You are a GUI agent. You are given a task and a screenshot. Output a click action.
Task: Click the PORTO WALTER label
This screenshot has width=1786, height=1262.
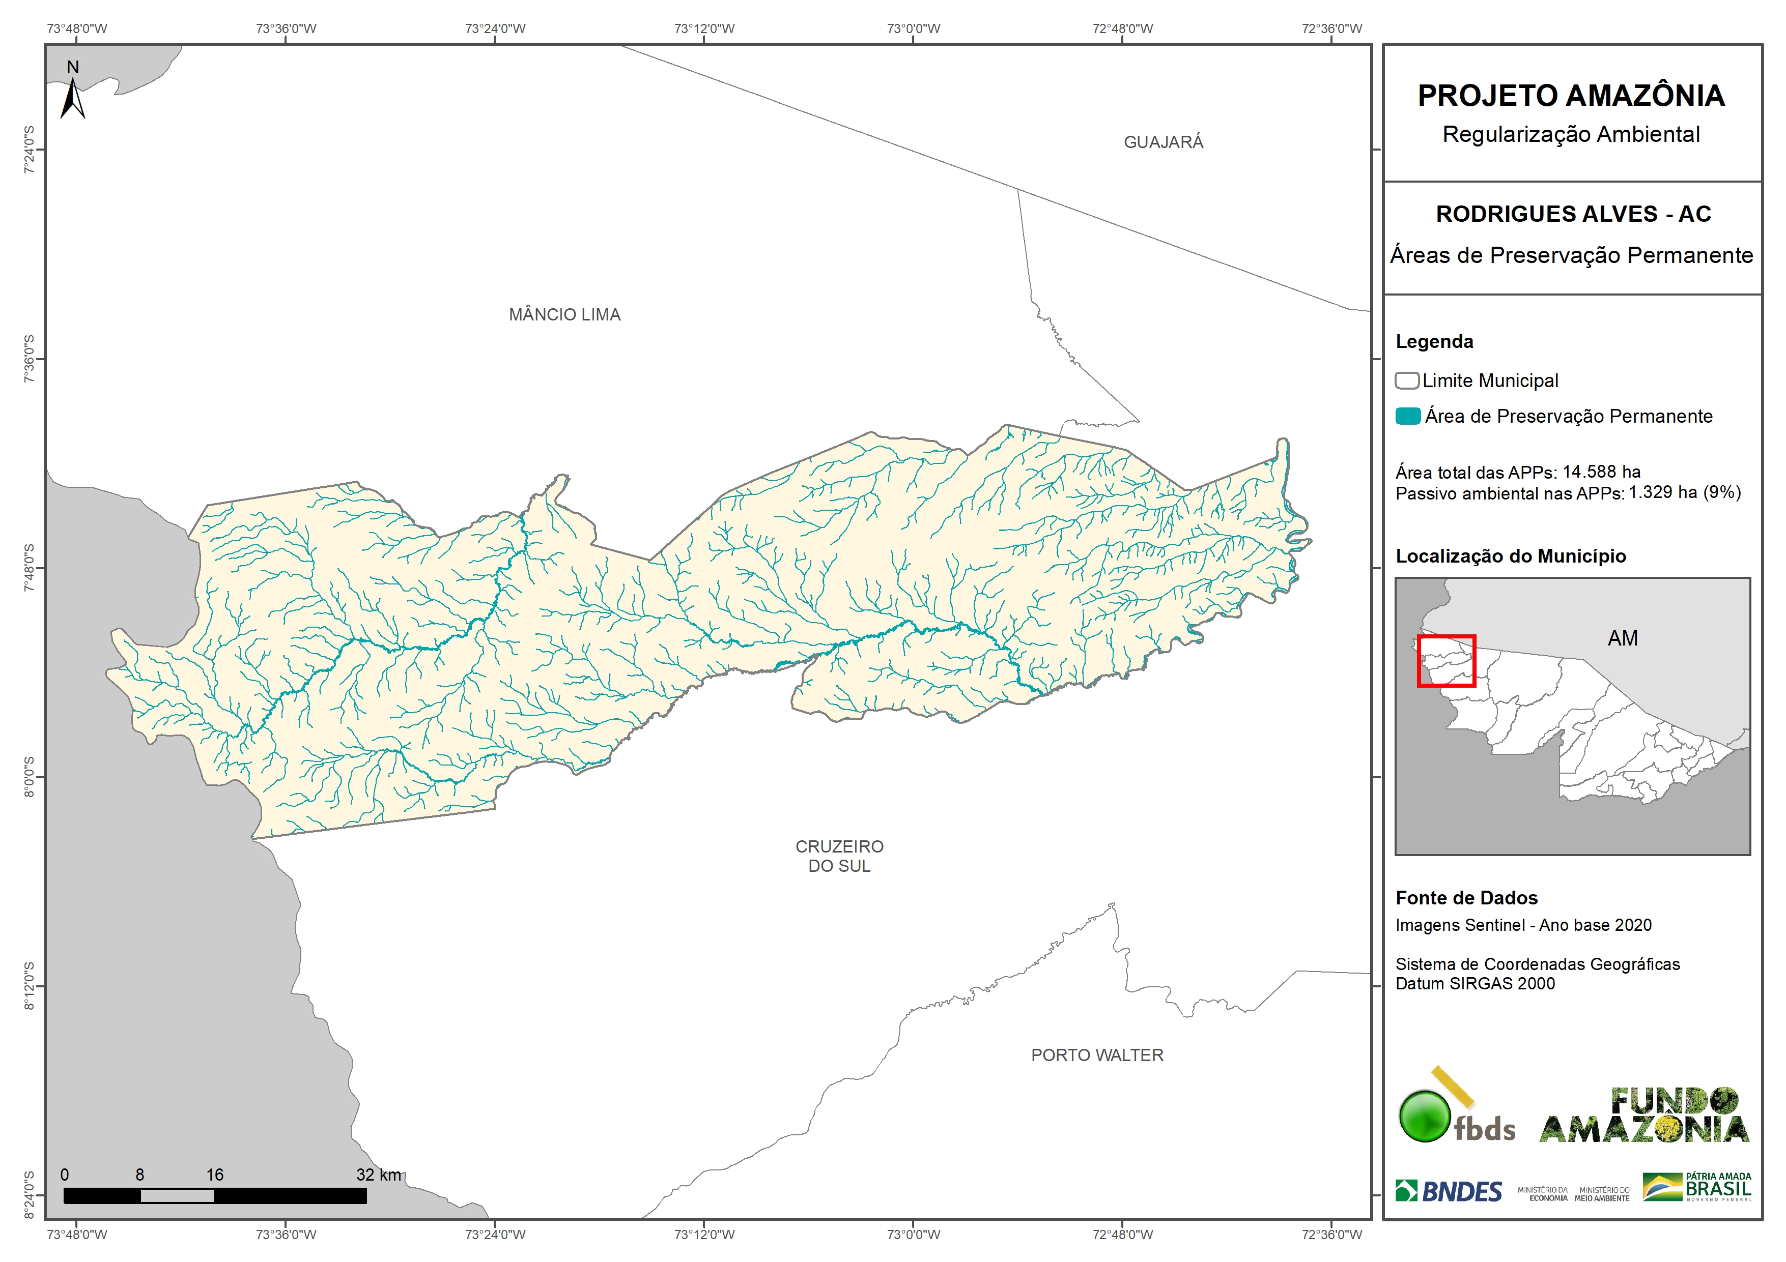tap(1097, 1055)
